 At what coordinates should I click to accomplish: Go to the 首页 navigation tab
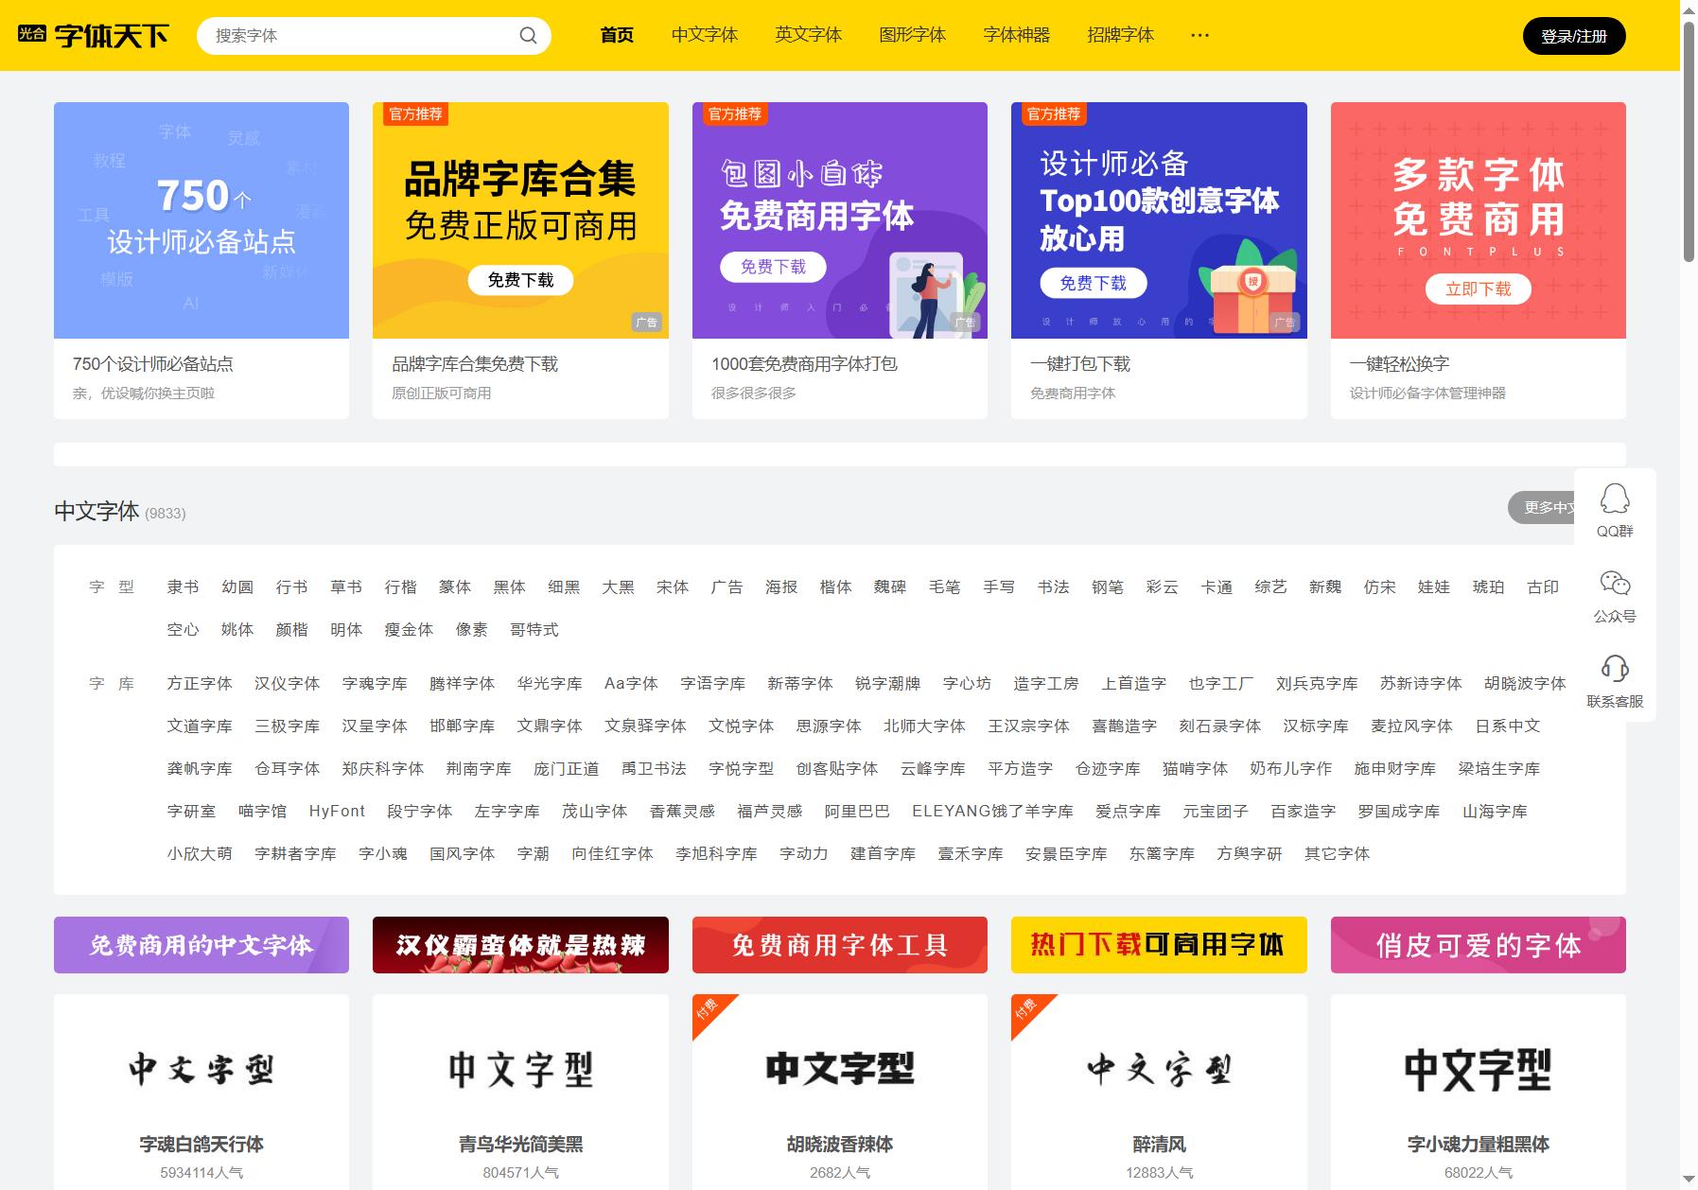pyautogui.click(x=617, y=35)
